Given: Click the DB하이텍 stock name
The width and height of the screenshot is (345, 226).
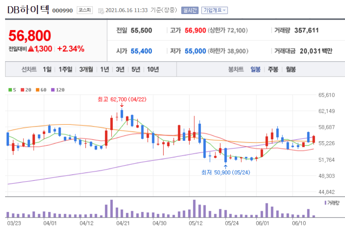Looking at the screenshot, I should [28, 10].
